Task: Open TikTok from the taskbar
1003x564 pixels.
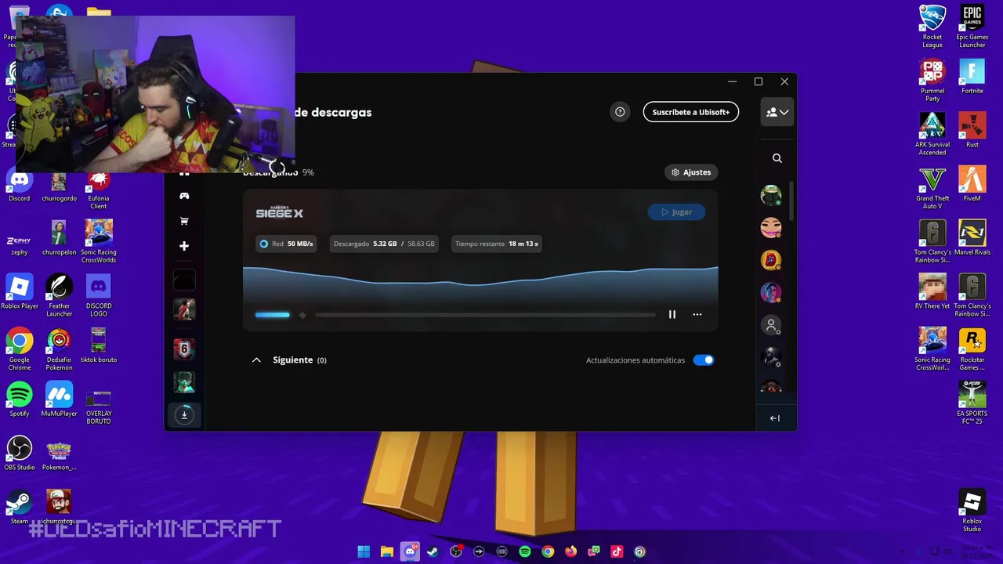Action: [x=617, y=551]
